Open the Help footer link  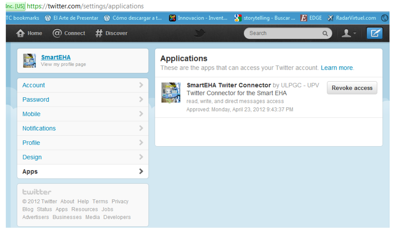point(83,201)
